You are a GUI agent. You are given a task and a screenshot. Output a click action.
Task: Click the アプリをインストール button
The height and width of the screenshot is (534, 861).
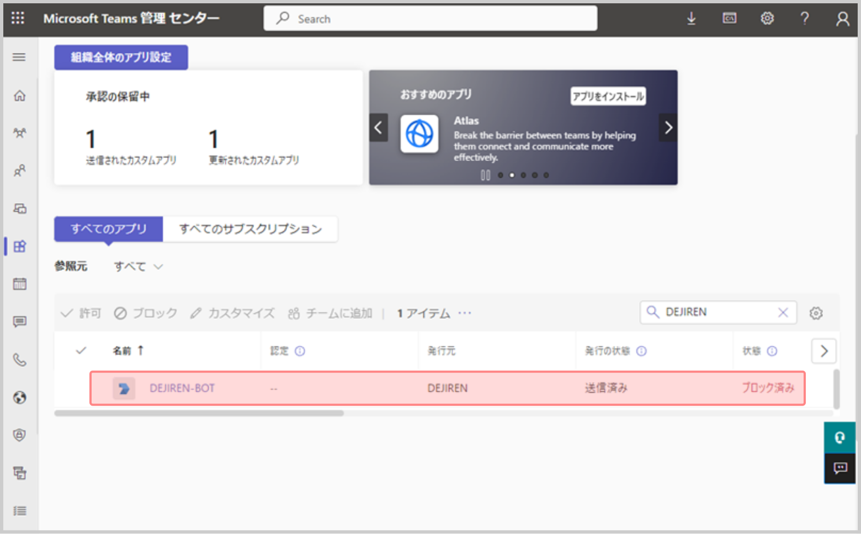coord(608,97)
